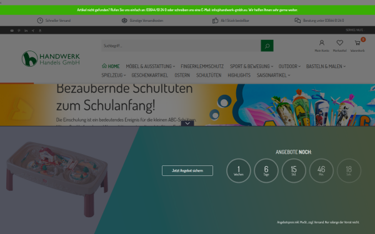The image size is (375, 234).
Task: Click Günstige Versandkosten text
Action: (146, 21)
